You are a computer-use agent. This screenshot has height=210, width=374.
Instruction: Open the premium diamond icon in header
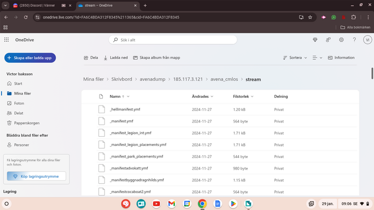tap(315, 40)
